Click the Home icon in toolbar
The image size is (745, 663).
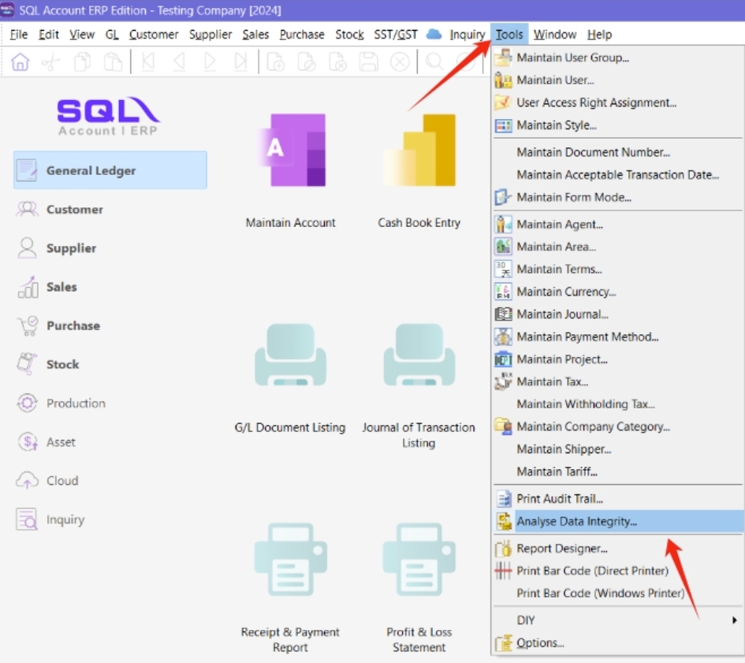(20, 62)
